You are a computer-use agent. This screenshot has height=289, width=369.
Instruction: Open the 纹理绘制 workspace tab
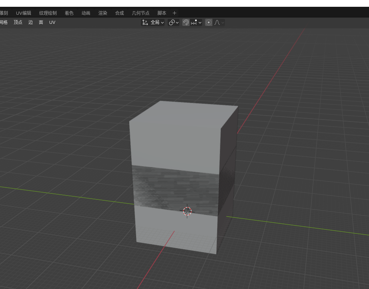(x=48, y=13)
